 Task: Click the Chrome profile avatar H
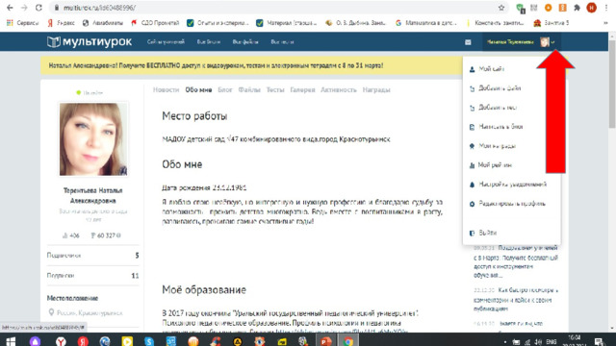point(592,8)
